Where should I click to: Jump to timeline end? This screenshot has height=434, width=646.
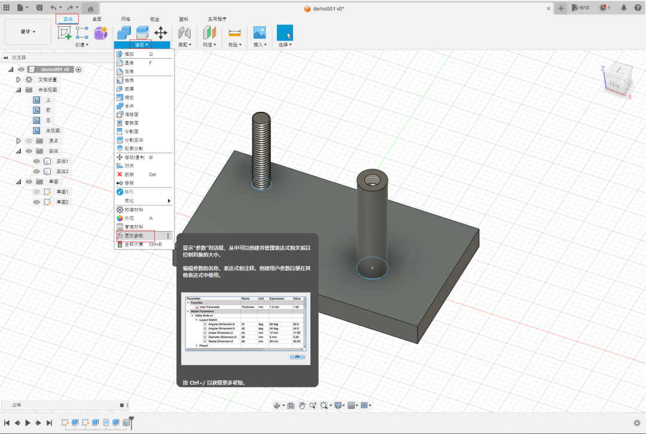[50, 423]
